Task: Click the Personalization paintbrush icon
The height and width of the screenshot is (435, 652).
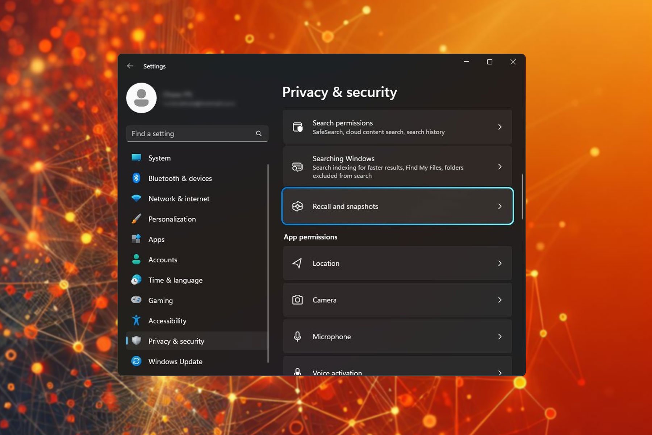Action: pyautogui.click(x=136, y=219)
